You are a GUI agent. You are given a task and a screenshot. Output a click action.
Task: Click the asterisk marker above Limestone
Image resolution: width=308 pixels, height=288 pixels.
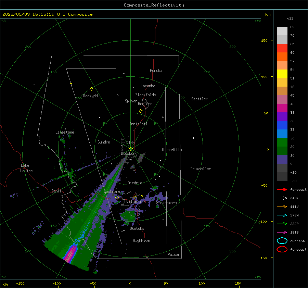(x=65, y=129)
